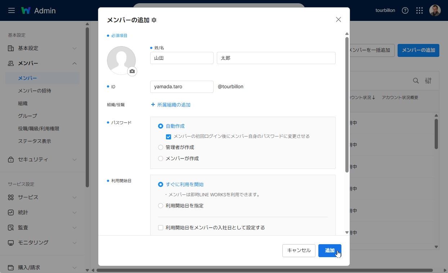Uncheck the password change on first login checkbox

pyautogui.click(x=168, y=136)
